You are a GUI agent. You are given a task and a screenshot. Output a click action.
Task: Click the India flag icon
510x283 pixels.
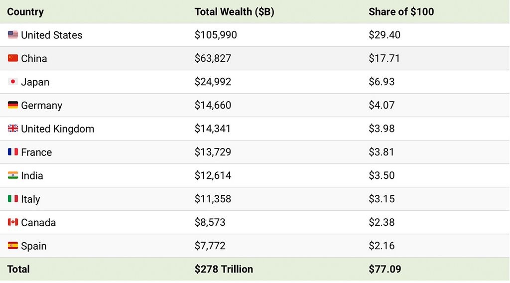[x=13, y=175]
